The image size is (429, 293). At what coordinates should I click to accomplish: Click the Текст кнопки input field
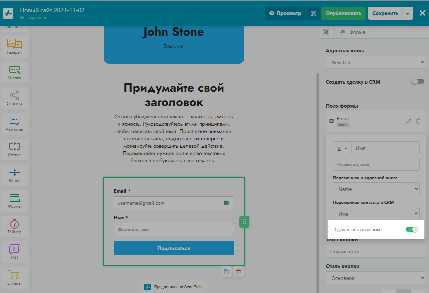click(376, 252)
